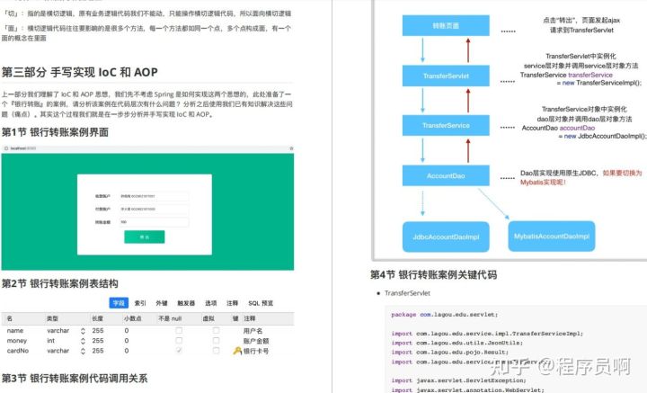
Task: Click the JdbcAccountDaoImpl rounded box
Action: (446, 237)
